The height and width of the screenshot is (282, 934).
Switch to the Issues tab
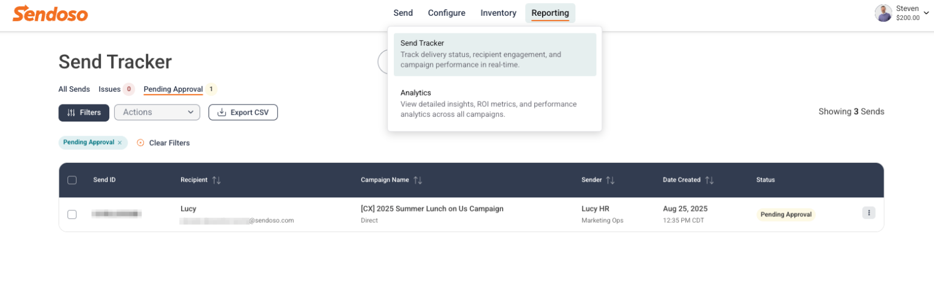coord(109,89)
